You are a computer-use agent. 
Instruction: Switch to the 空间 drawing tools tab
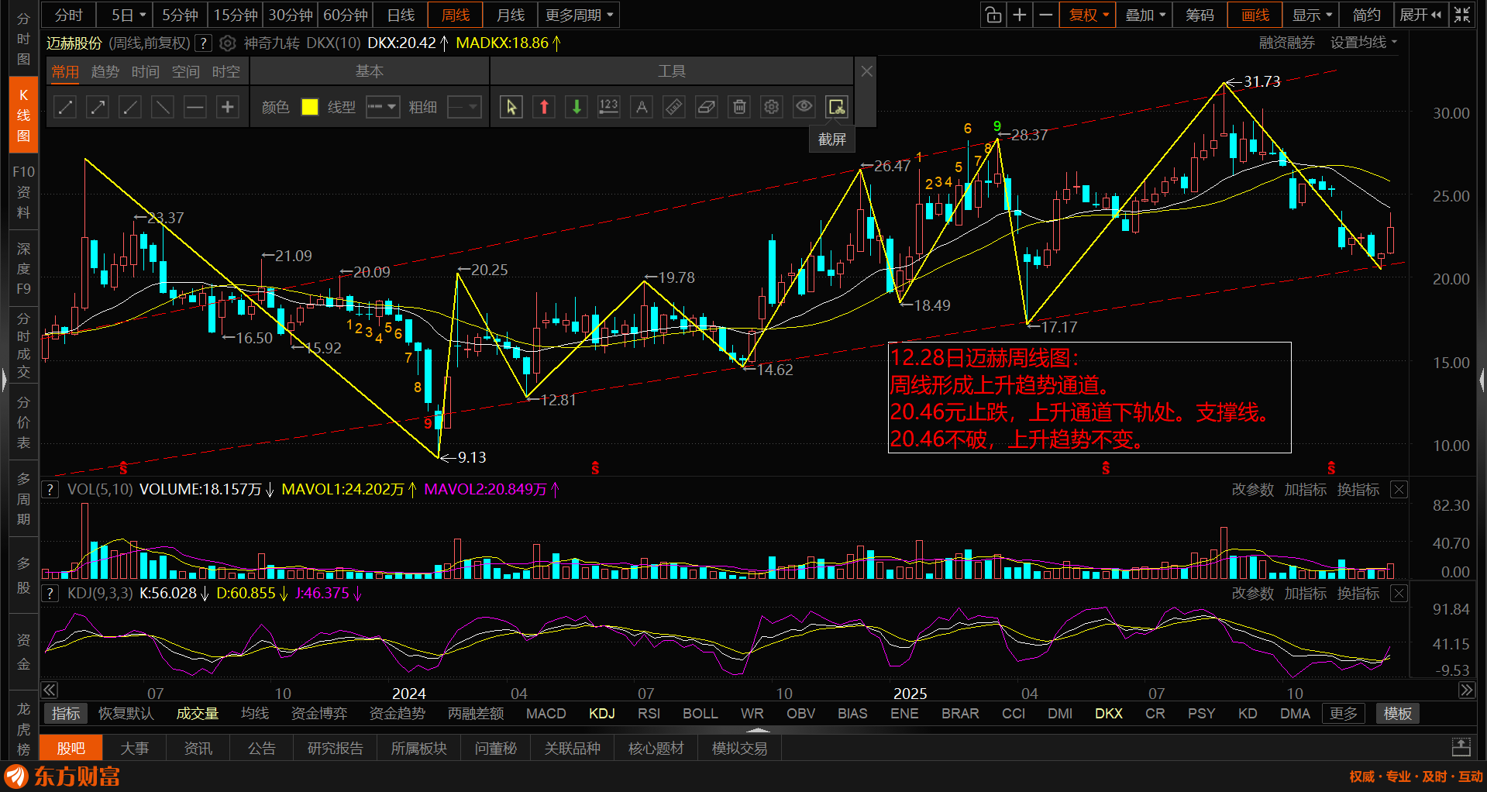tap(186, 72)
